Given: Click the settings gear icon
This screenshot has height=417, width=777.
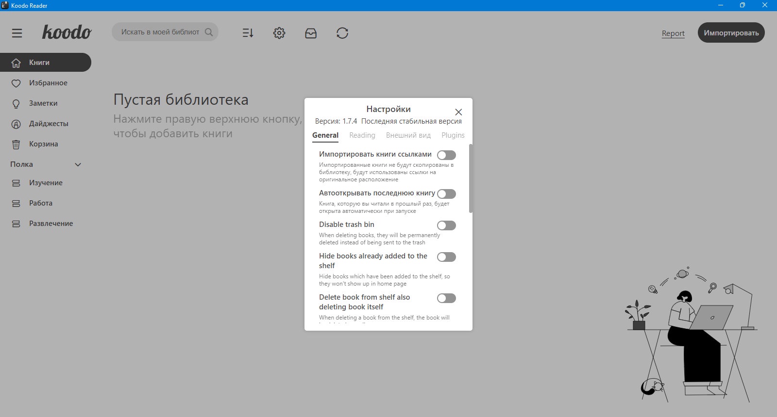Looking at the screenshot, I should pos(279,33).
